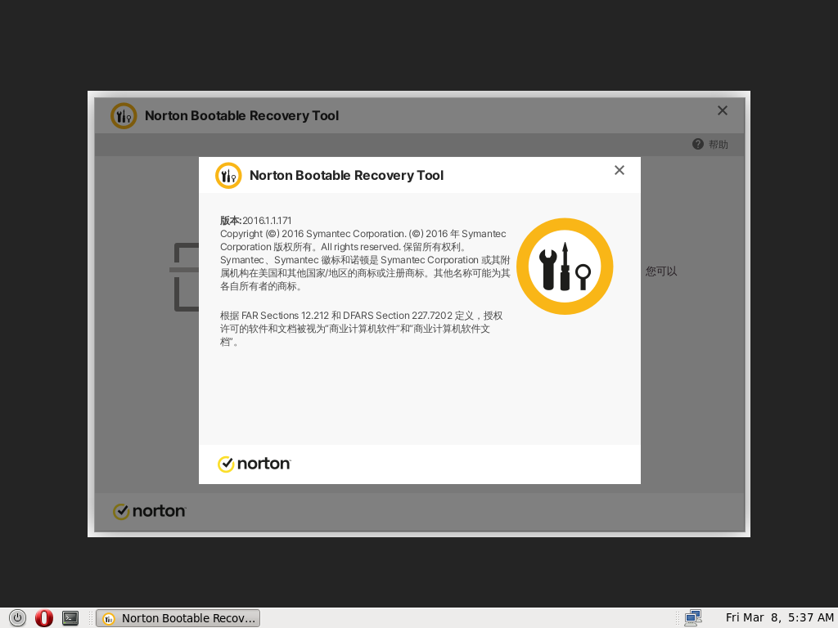Image resolution: width=838 pixels, height=628 pixels.
Task: Launch the Opera browser from taskbar
Action: 44,618
